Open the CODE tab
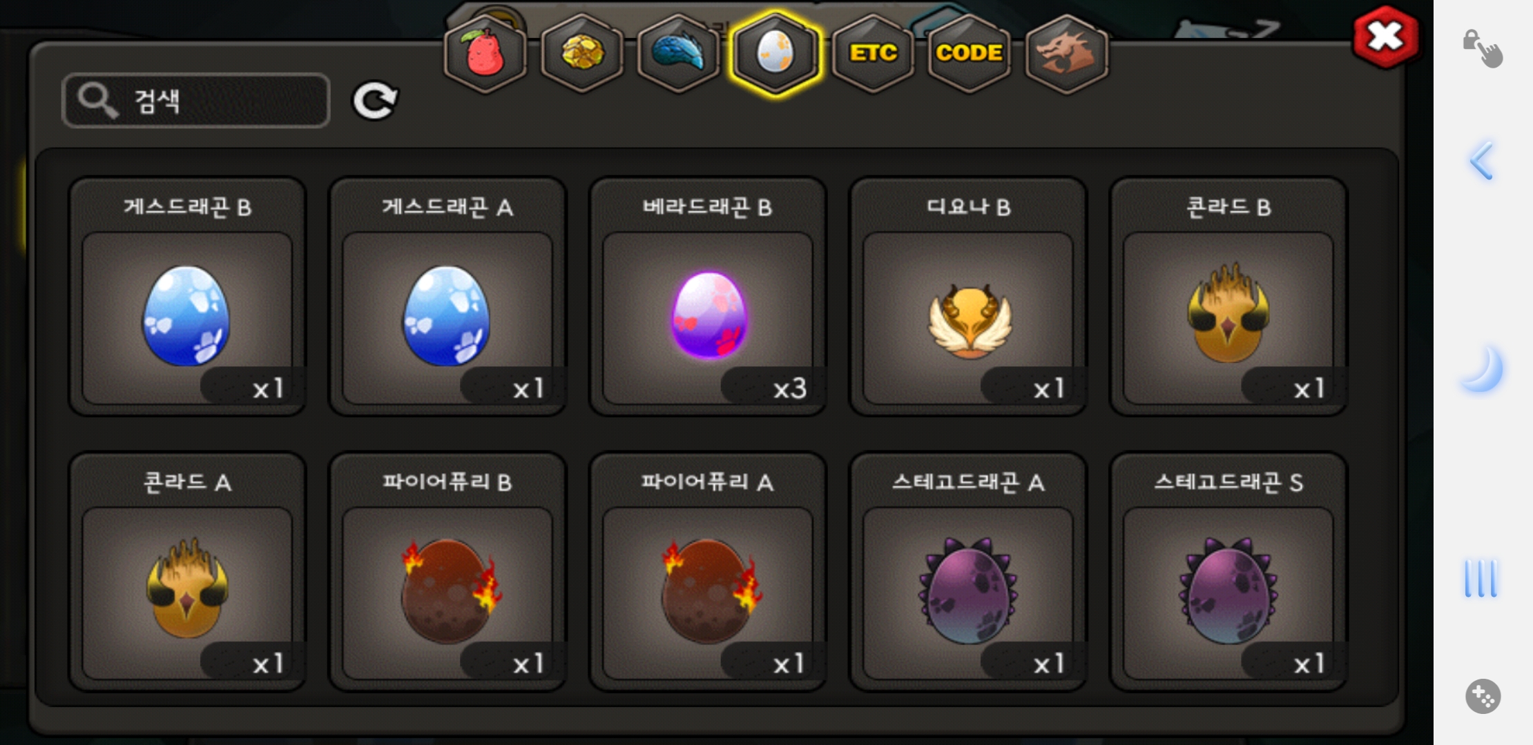 [970, 53]
